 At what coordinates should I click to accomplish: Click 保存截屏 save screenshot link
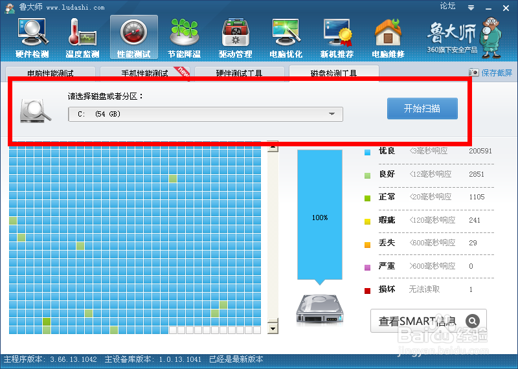pos(497,73)
